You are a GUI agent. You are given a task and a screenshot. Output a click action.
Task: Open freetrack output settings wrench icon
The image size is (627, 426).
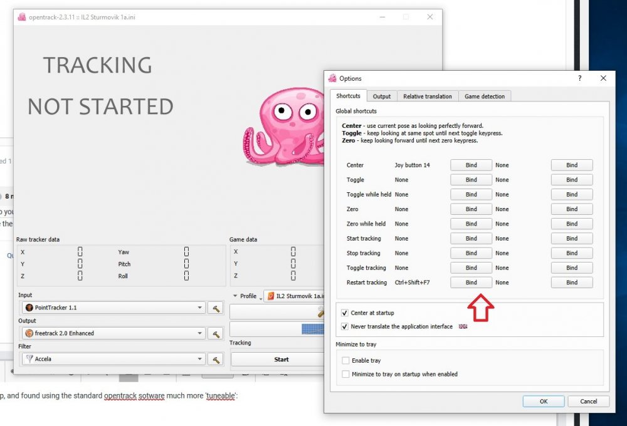215,333
